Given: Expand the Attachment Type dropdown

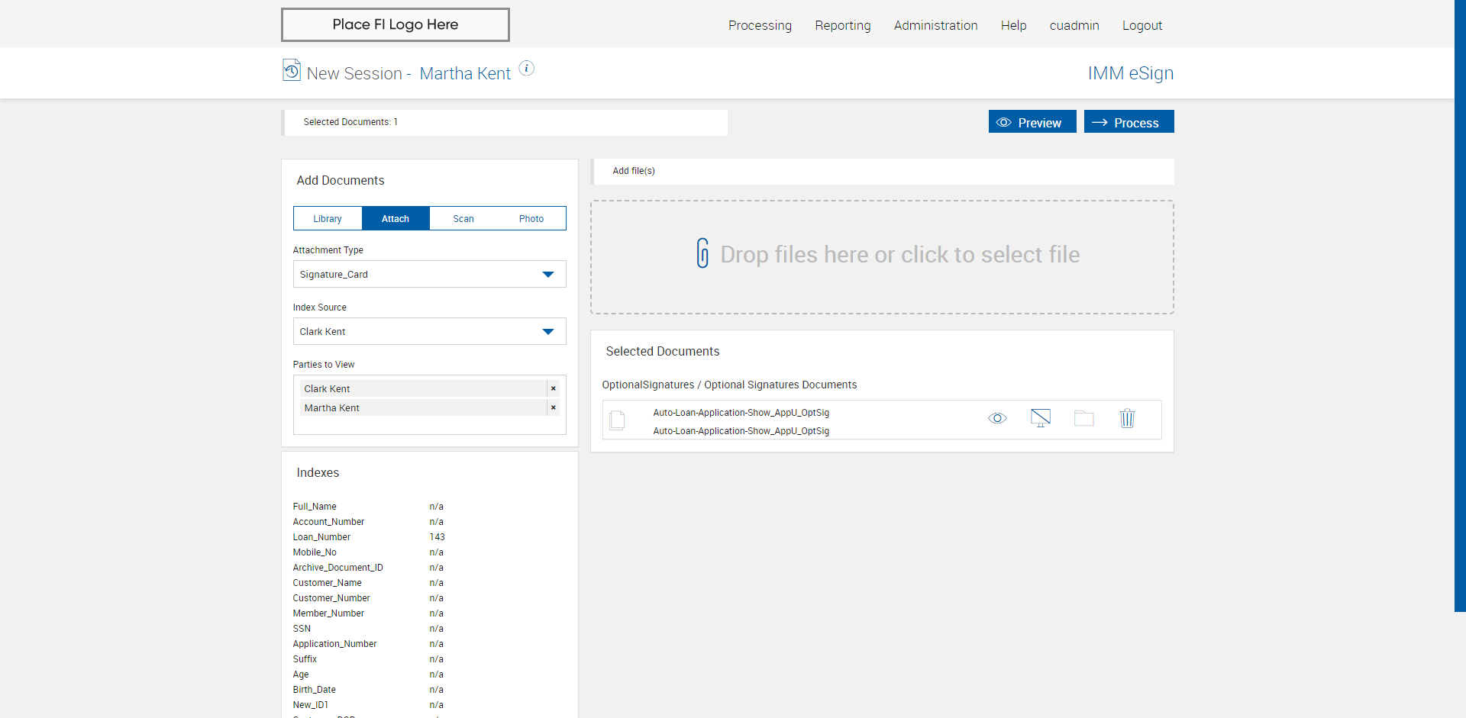Looking at the screenshot, I should click(547, 275).
